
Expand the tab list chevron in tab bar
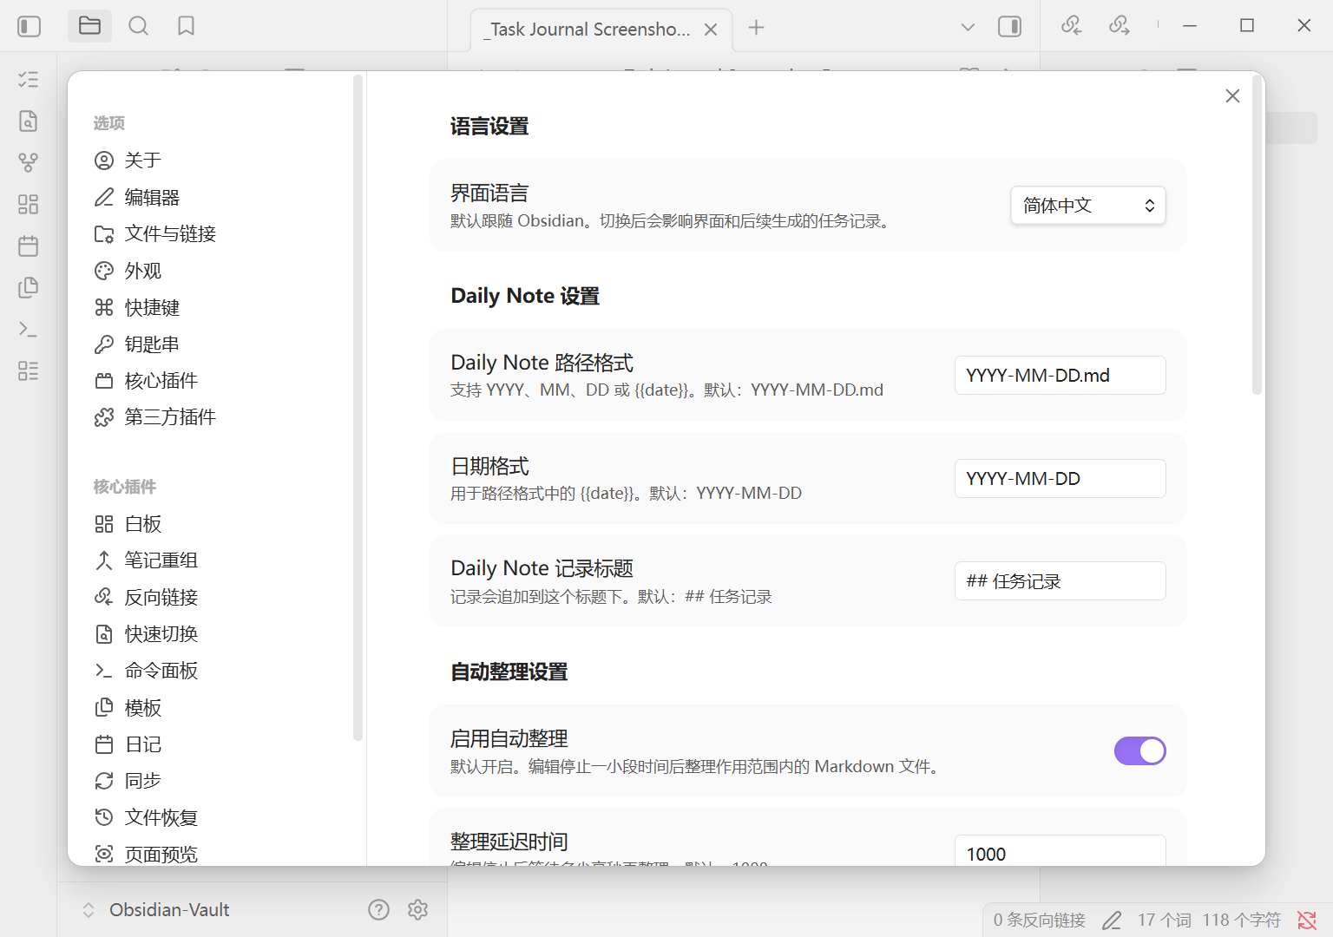tap(969, 28)
